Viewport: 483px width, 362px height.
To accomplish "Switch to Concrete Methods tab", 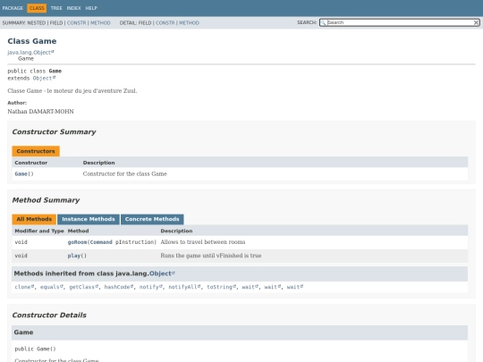I will (x=152, y=219).
